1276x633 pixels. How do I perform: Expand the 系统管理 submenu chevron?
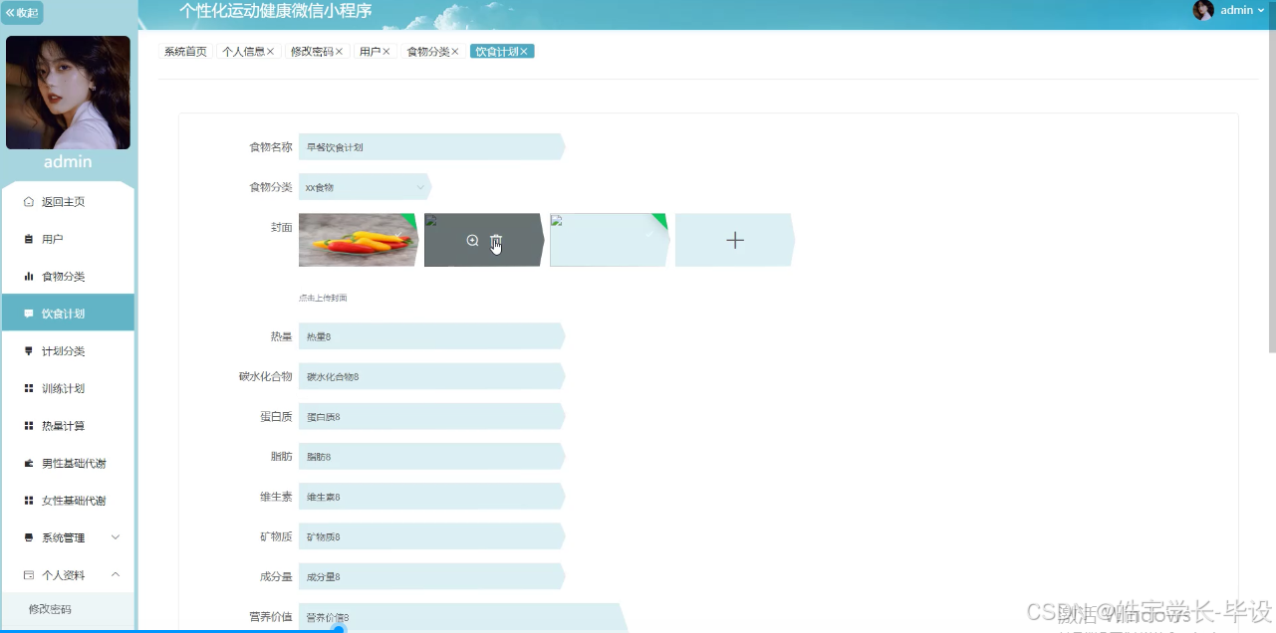pyautogui.click(x=116, y=537)
